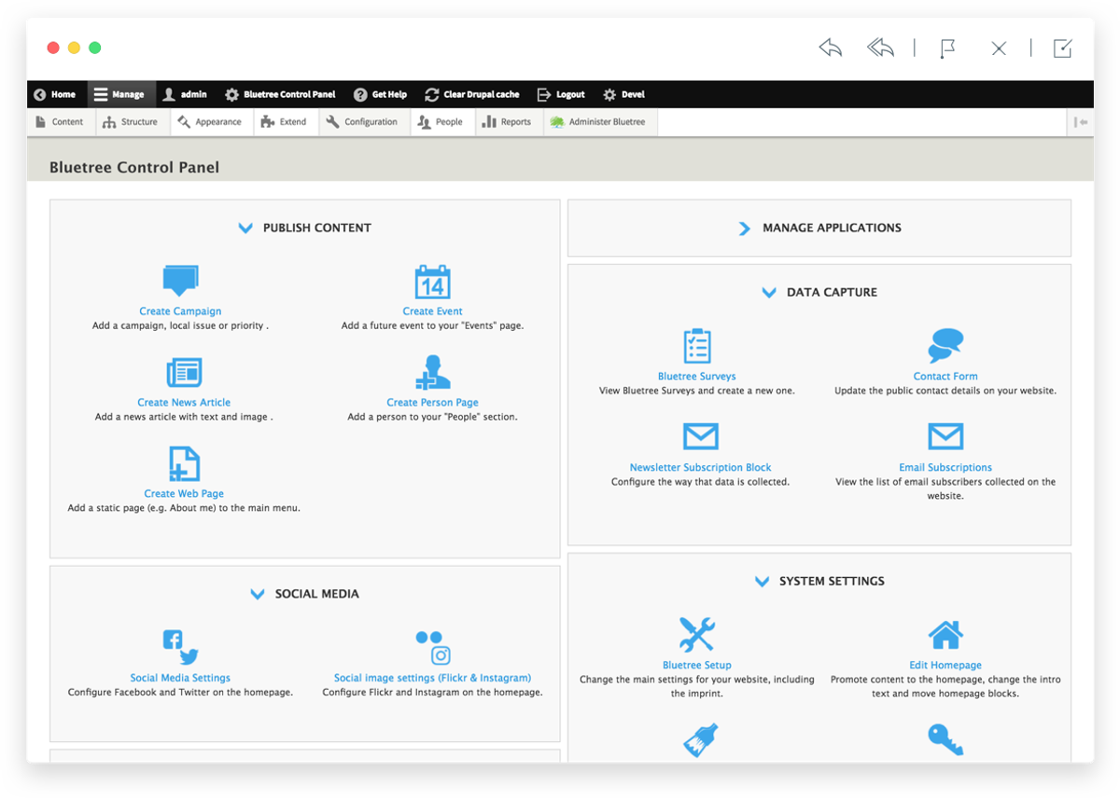Viewport: 1120px width, 798px height.
Task: Toggle toolbar orientation arrow at right edge
Action: [x=1081, y=122]
